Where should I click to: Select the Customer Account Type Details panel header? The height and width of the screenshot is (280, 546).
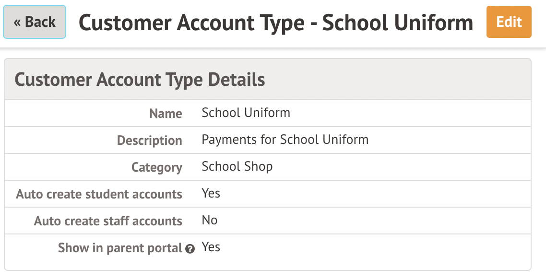tap(140, 80)
